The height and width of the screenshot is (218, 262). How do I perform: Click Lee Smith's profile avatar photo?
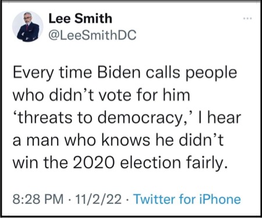click(28, 27)
